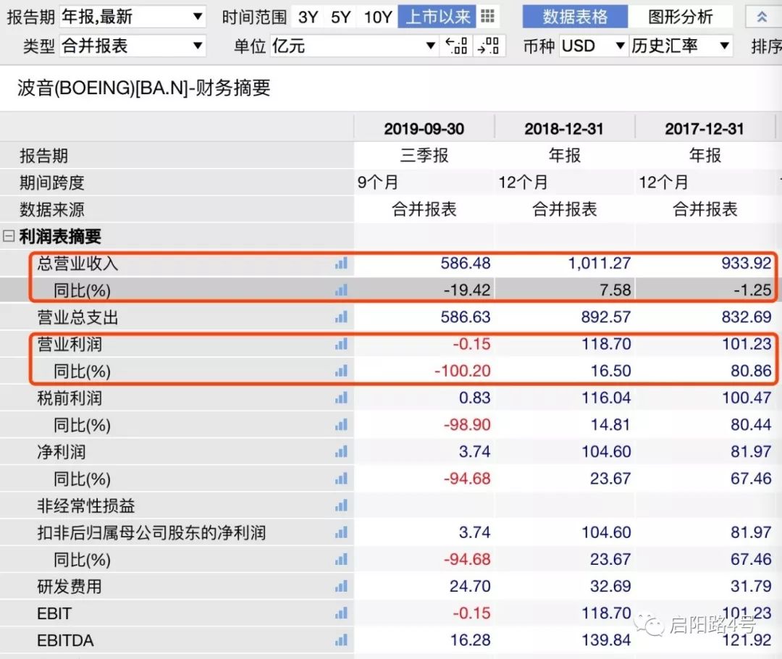Viewport: 782px width, 659px height.
Task: Open chart icon for 研发费用 row
Action: (342, 587)
